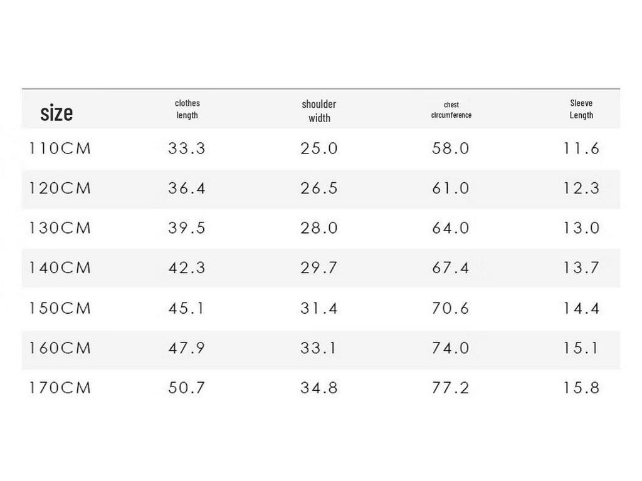This screenshot has height=481, width=642.
Task: Click clothes length value 45.1
Action: 186,308
